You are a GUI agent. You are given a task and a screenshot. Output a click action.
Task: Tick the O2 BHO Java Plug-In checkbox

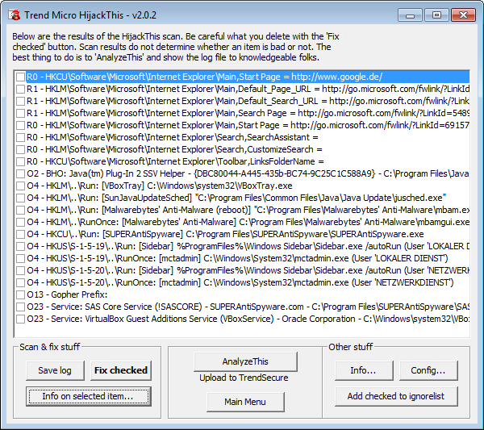point(20,173)
